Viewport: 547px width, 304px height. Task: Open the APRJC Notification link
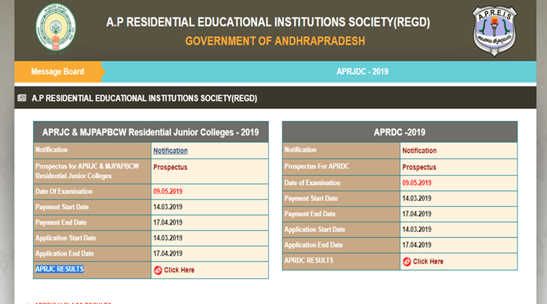[170, 151]
